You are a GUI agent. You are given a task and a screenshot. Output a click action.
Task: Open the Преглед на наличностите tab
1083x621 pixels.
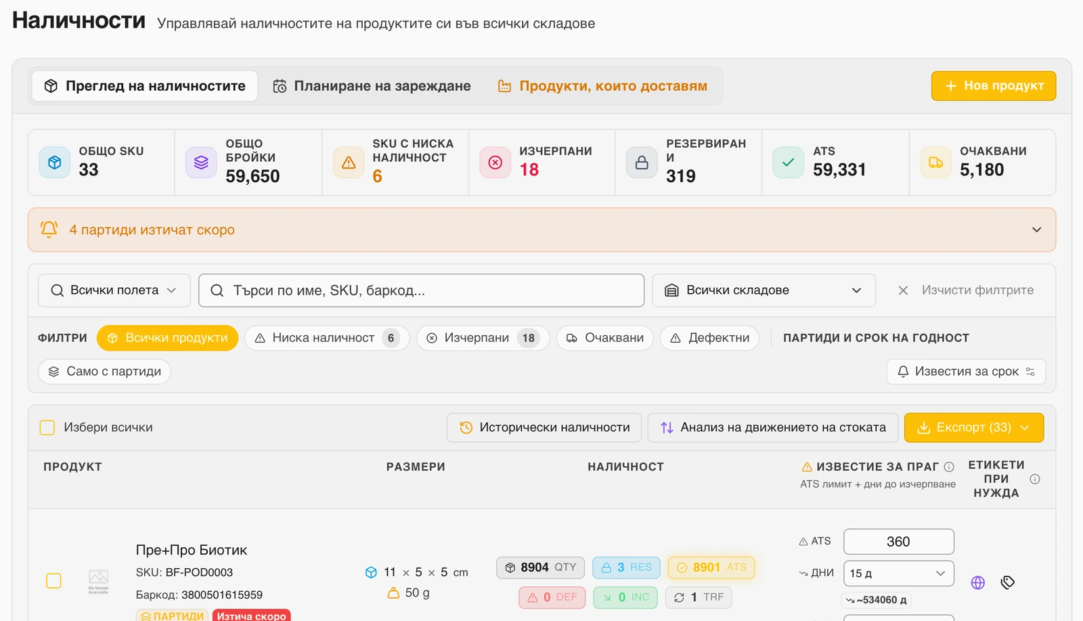(145, 86)
